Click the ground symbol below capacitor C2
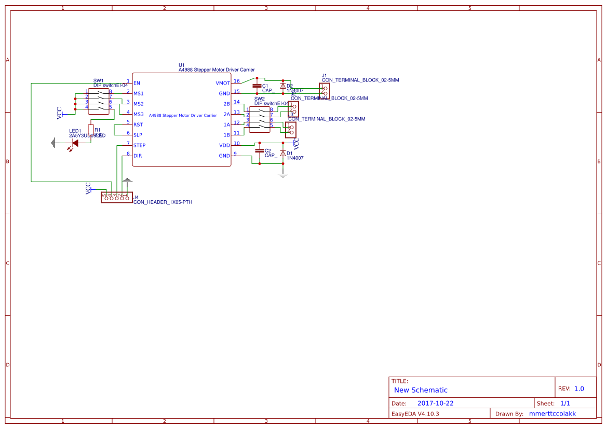 283,174
